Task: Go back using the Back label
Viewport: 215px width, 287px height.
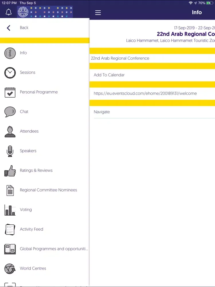Action: click(x=24, y=28)
